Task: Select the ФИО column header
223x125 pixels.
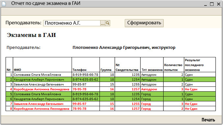Action: (42, 65)
